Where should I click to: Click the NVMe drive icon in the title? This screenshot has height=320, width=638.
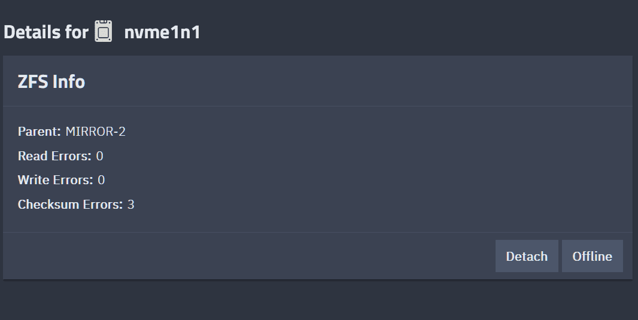point(104,31)
